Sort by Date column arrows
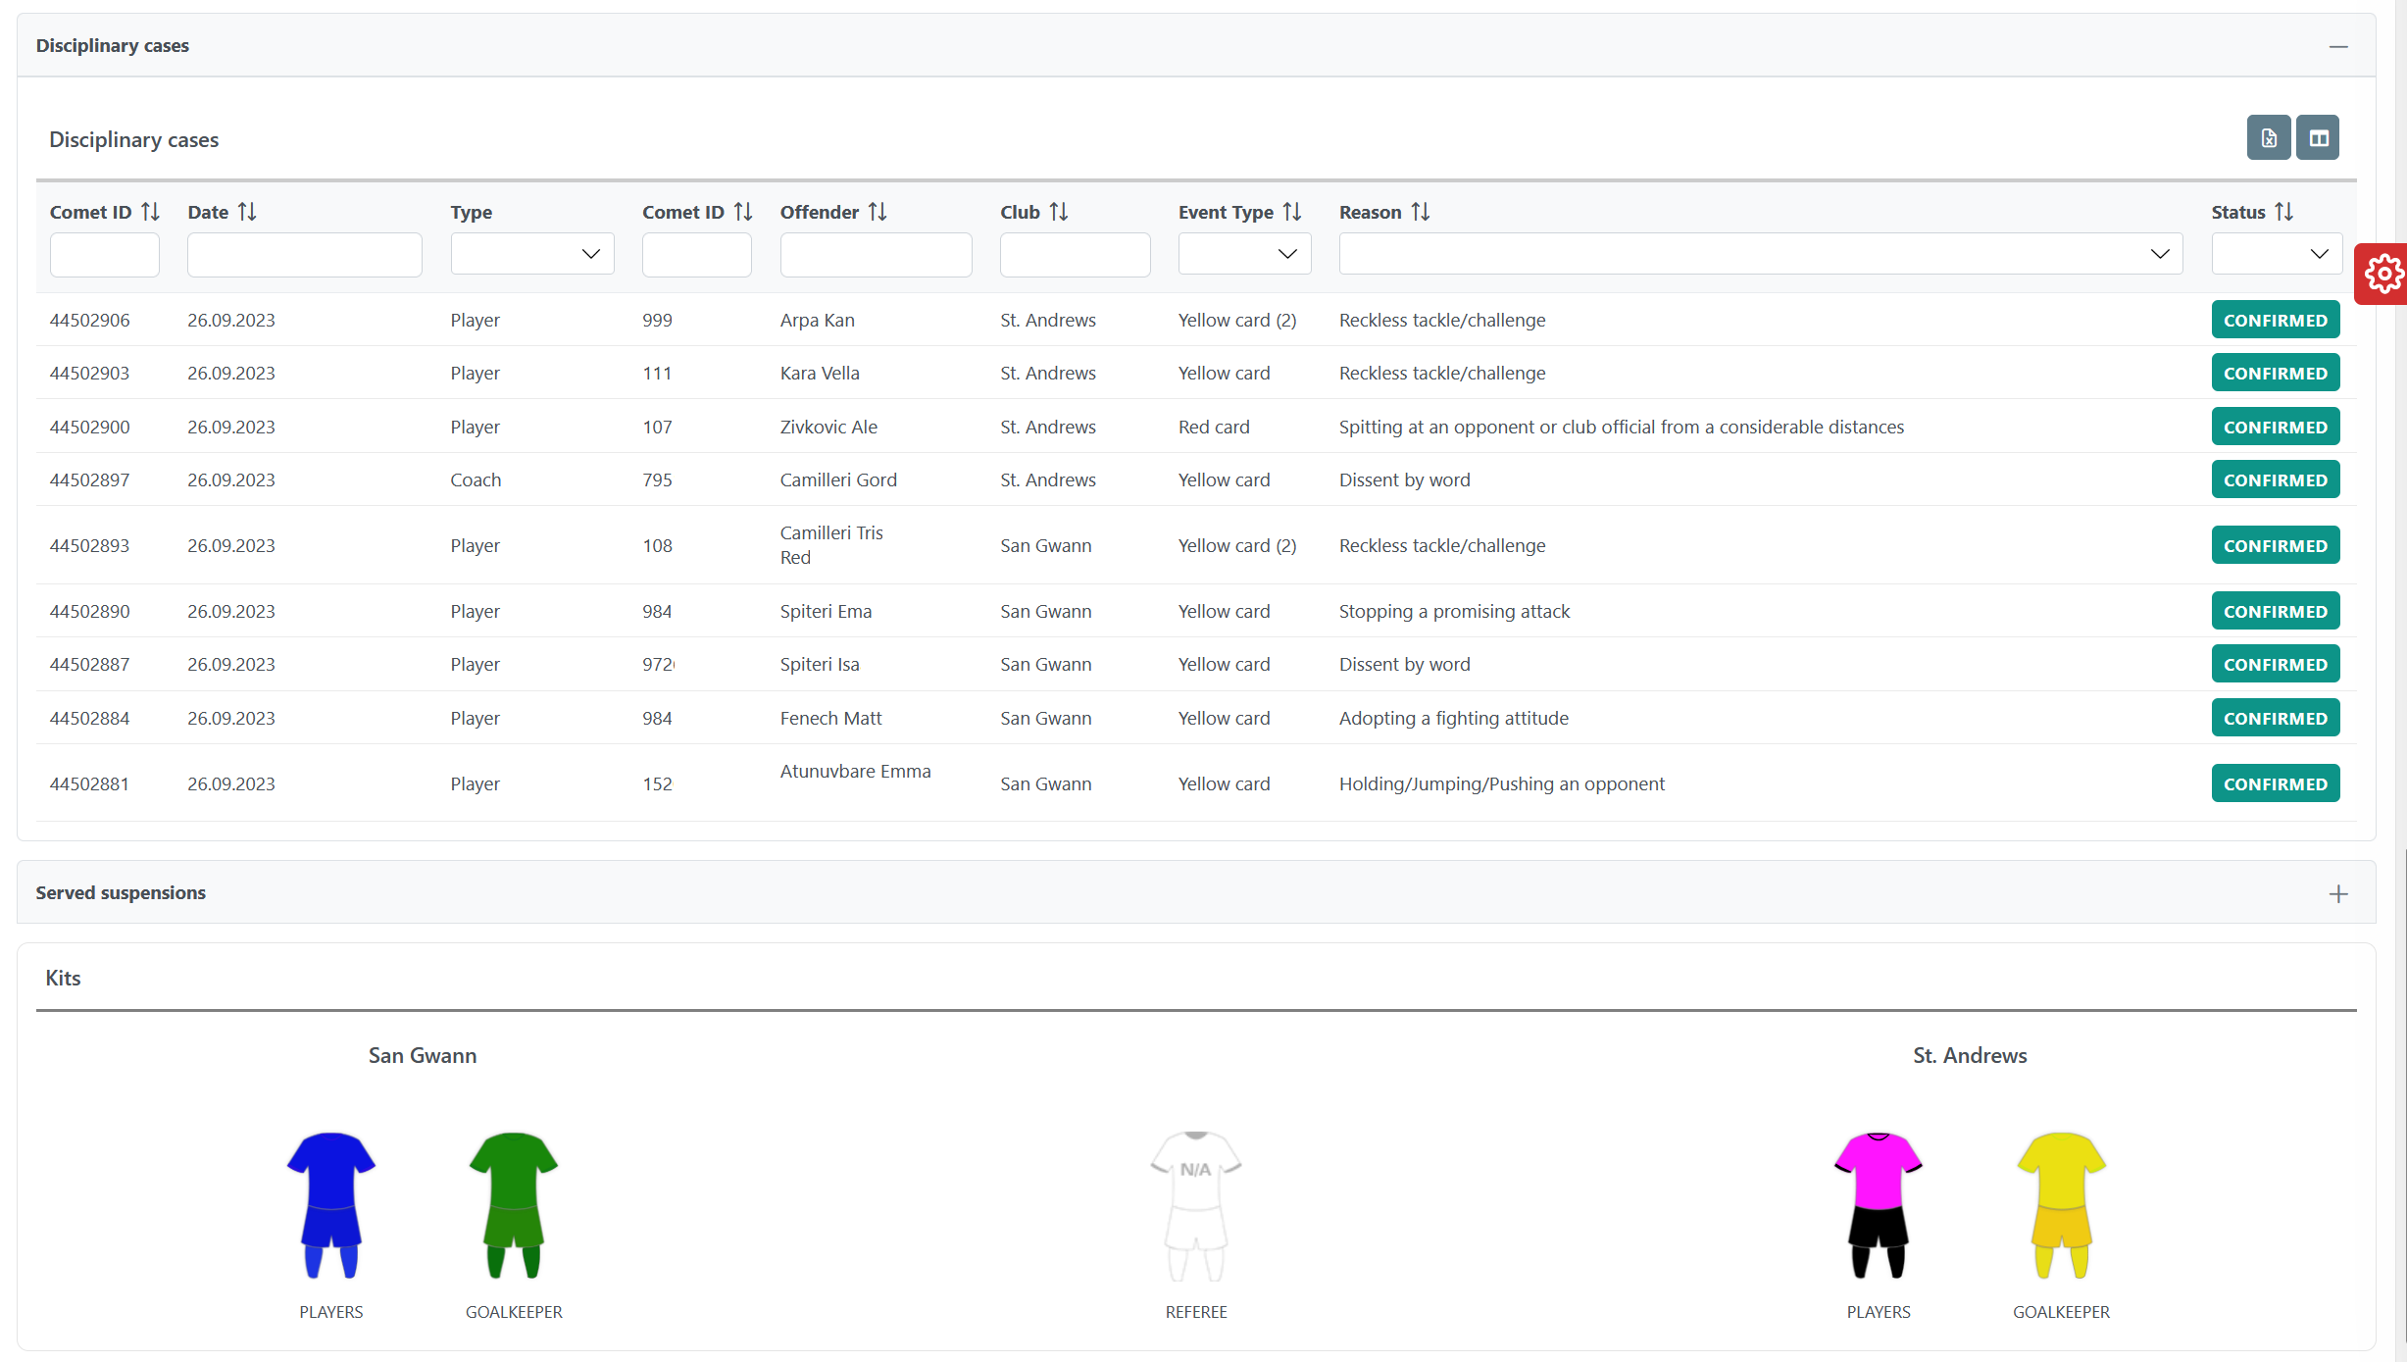2407x1362 pixels. (x=247, y=212)
